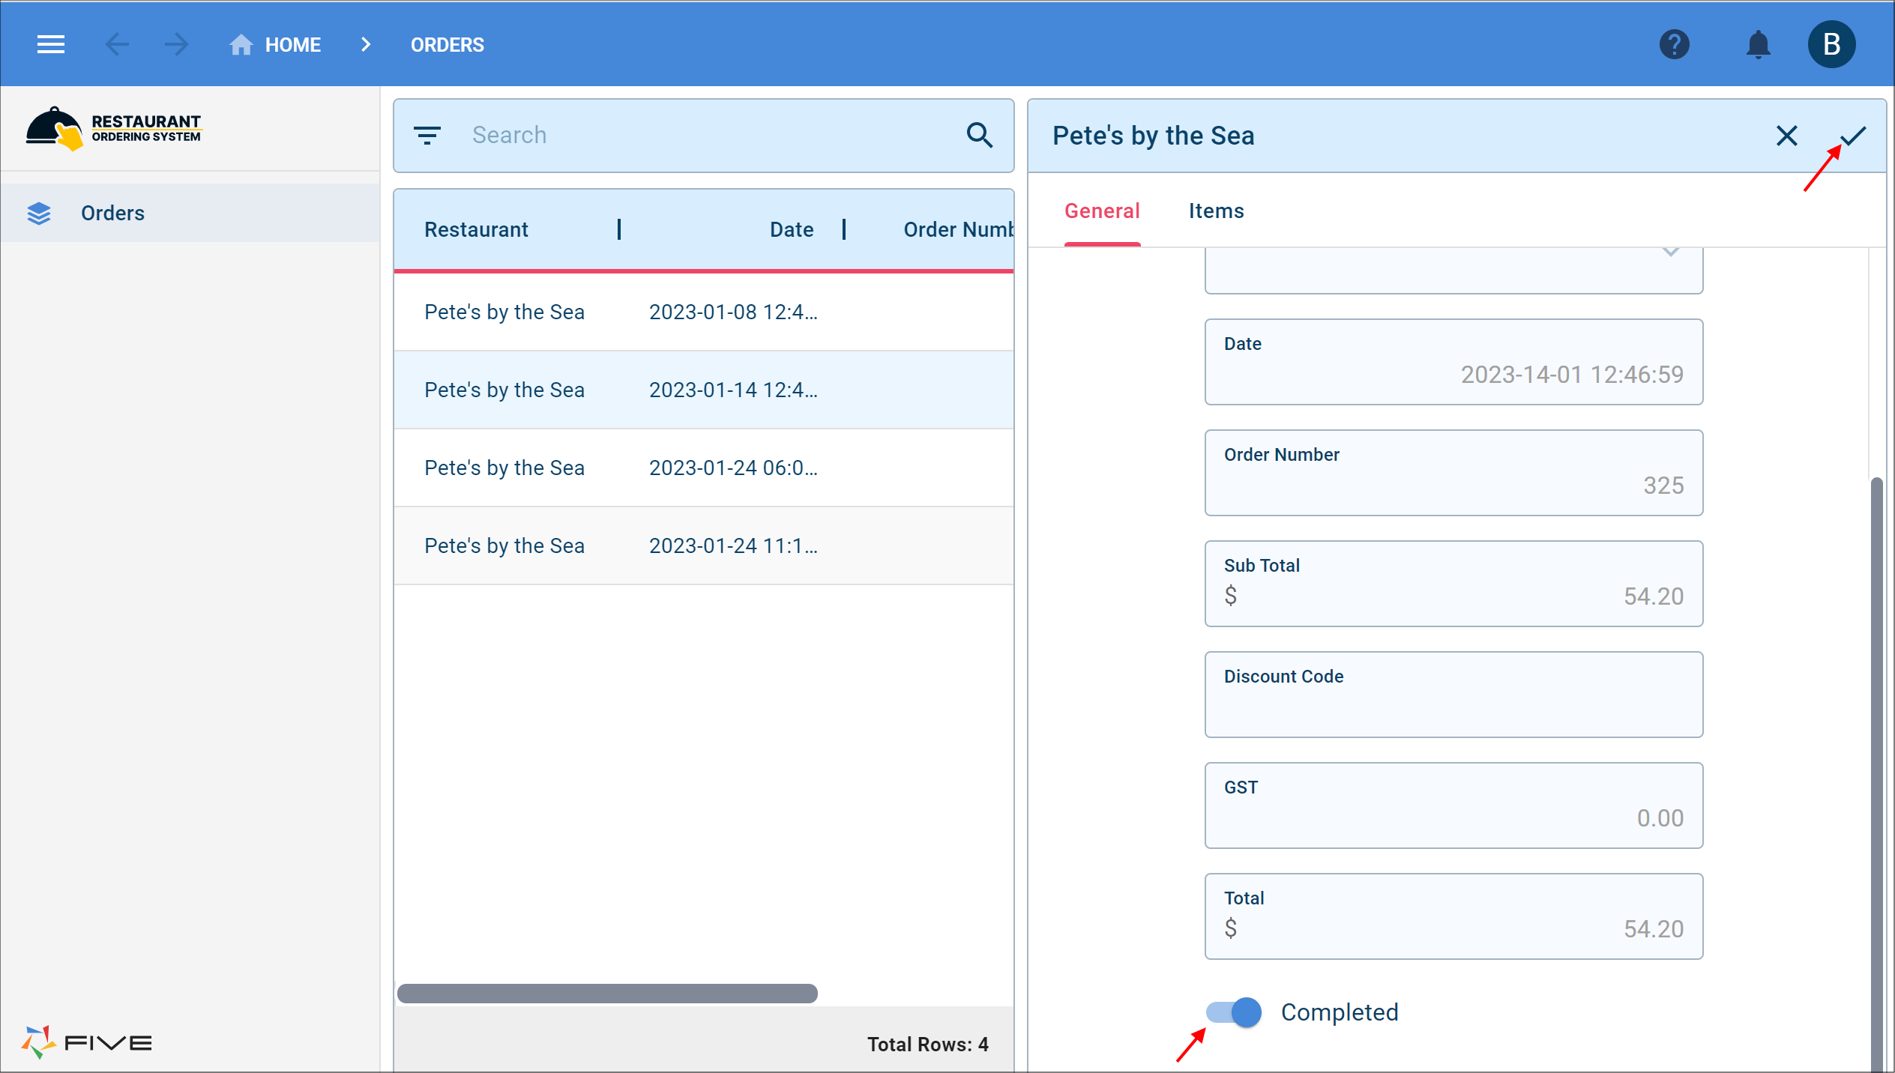This screenshot has width=1895, height=1073.
Task: Click the Orders layers icon in sidebar
Action: (39, 214)
